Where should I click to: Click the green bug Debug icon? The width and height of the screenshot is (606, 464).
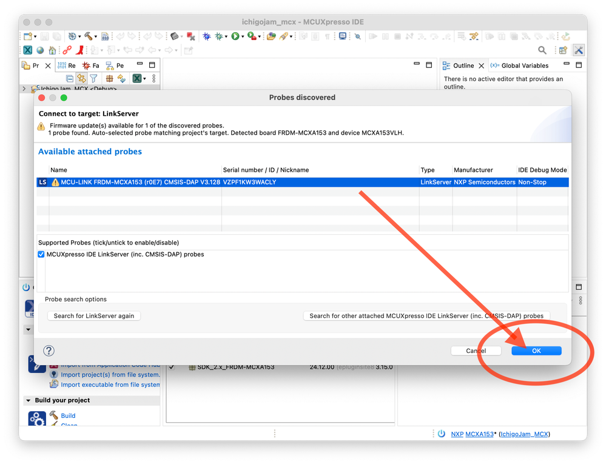pyautogui.click(x=219, y=36)
